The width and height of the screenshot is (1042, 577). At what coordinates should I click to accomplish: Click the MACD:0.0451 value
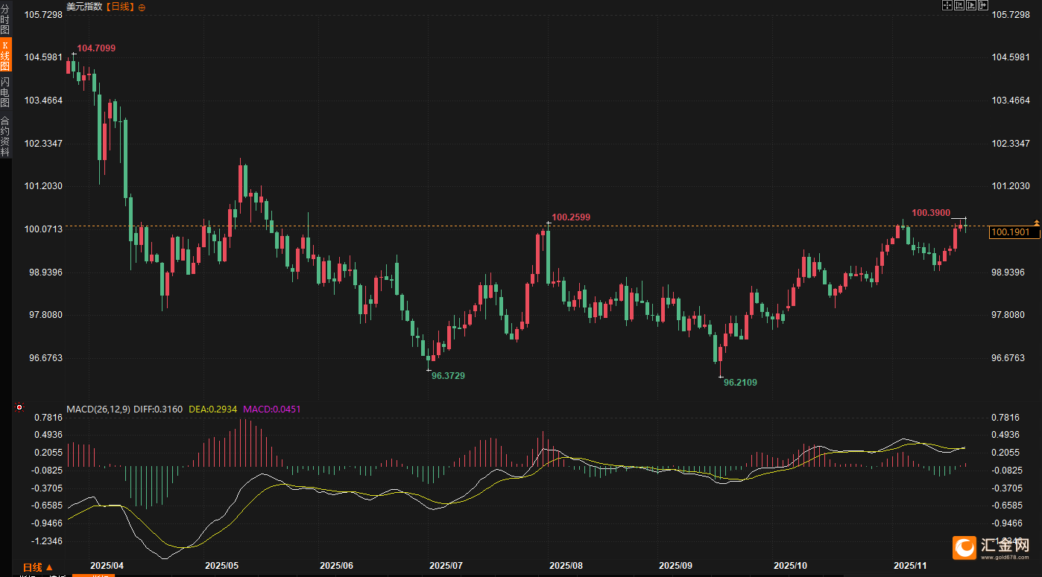tap(271, 409)
